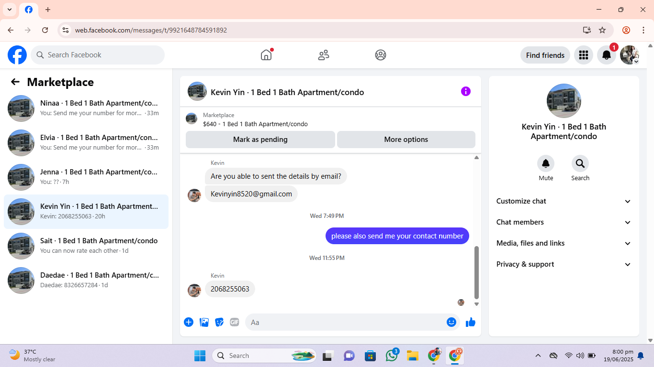The image size is (654, 367).
Task: Bookmark this page with the star icon
Action: pos(602,30)
